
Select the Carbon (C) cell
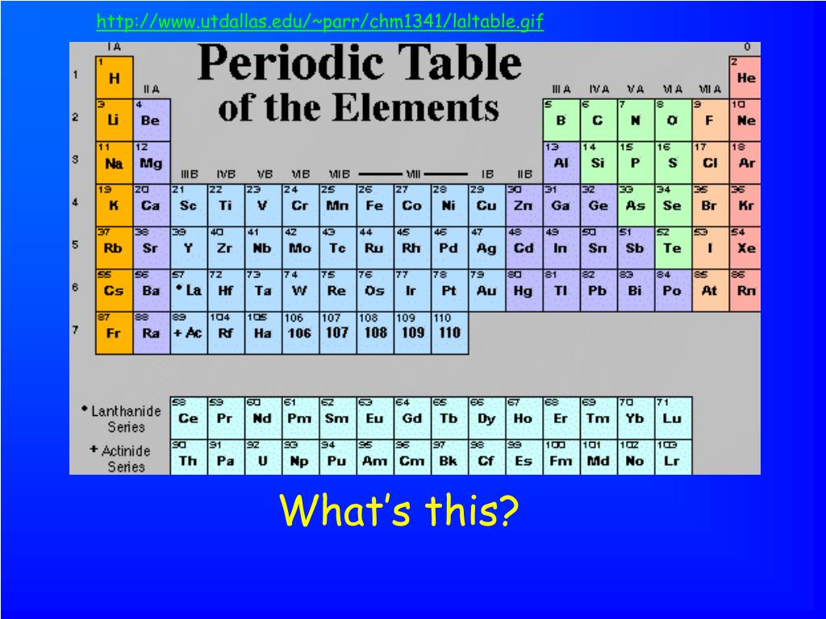[599, 120]
